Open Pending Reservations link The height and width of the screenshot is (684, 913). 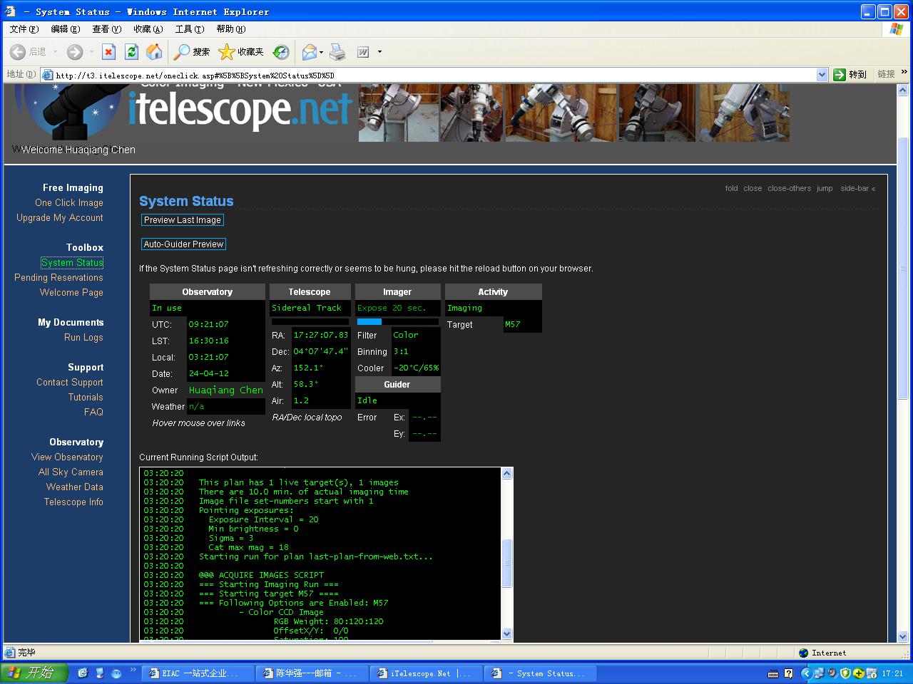[x=58, y=278]
